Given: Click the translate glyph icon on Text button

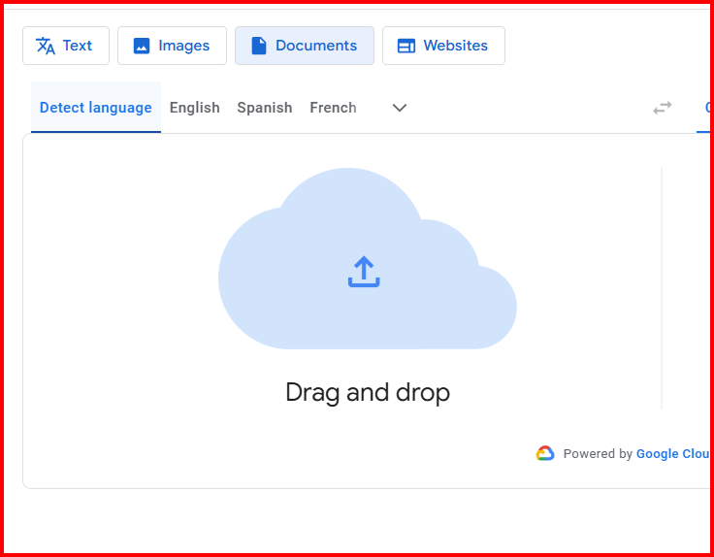Looking at the screenshot, I should tap(46, 46).
